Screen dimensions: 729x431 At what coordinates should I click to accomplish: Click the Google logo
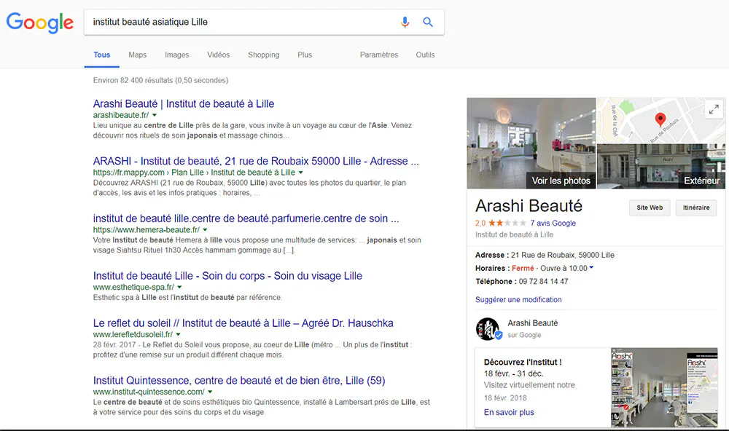(40, 23)
